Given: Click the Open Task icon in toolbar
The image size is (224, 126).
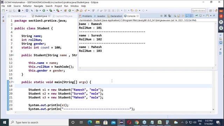Looking at the screenshot, I should click(x=81, y=10).
